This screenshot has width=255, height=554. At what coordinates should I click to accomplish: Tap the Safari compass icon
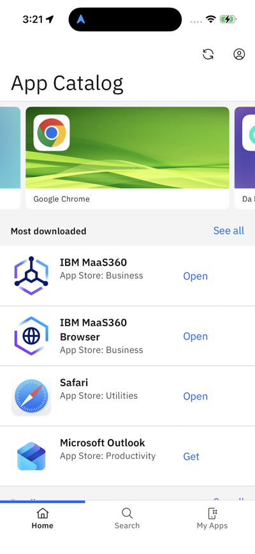tap(31, 396)
